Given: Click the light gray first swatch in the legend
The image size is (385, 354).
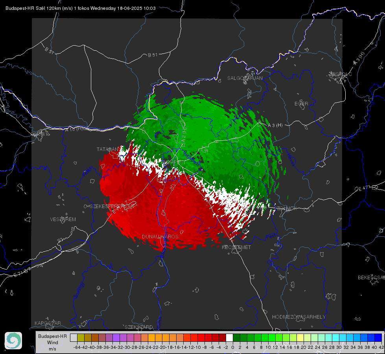Looking at the screenshot, I should (74, 338).
